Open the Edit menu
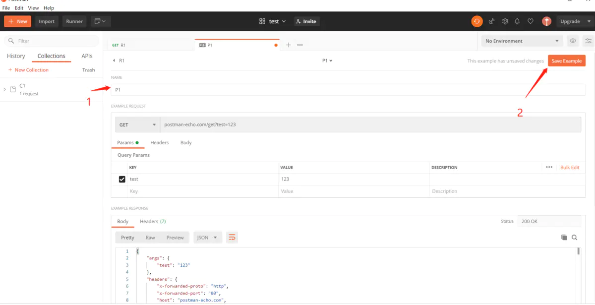This screenshot has width=595, height=305. pyautogui.click(x=19, y=8)
